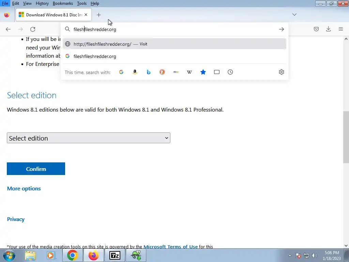Open the History menu

coord(42,3)
